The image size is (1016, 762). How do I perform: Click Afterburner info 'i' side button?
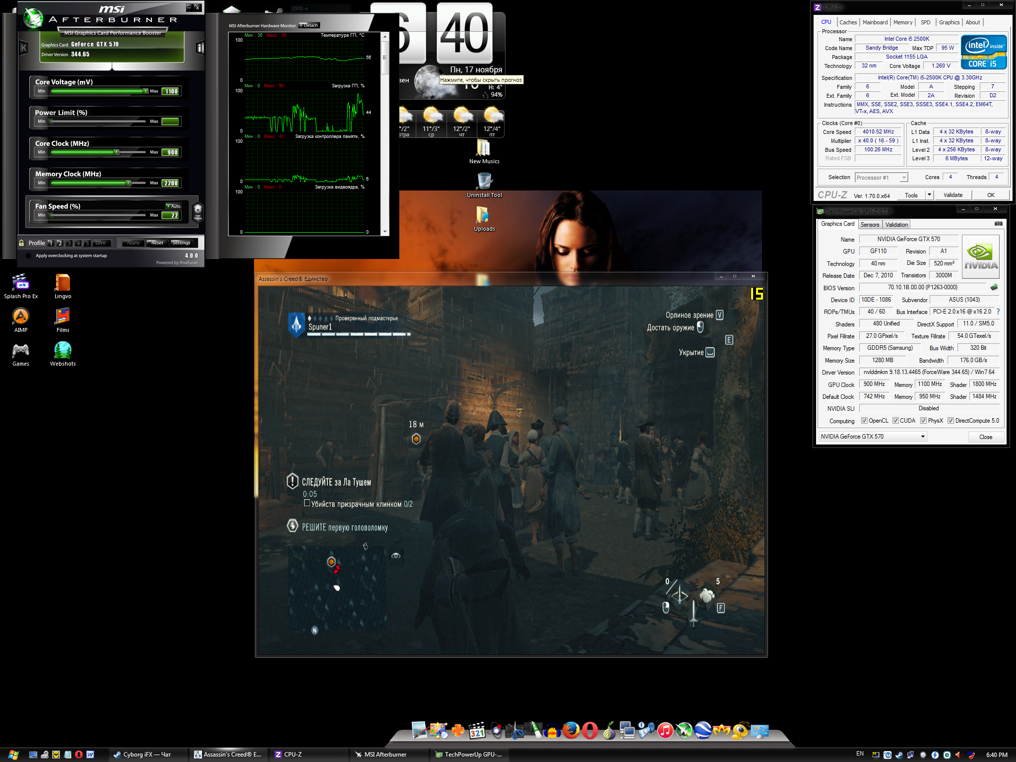(200, 48)
